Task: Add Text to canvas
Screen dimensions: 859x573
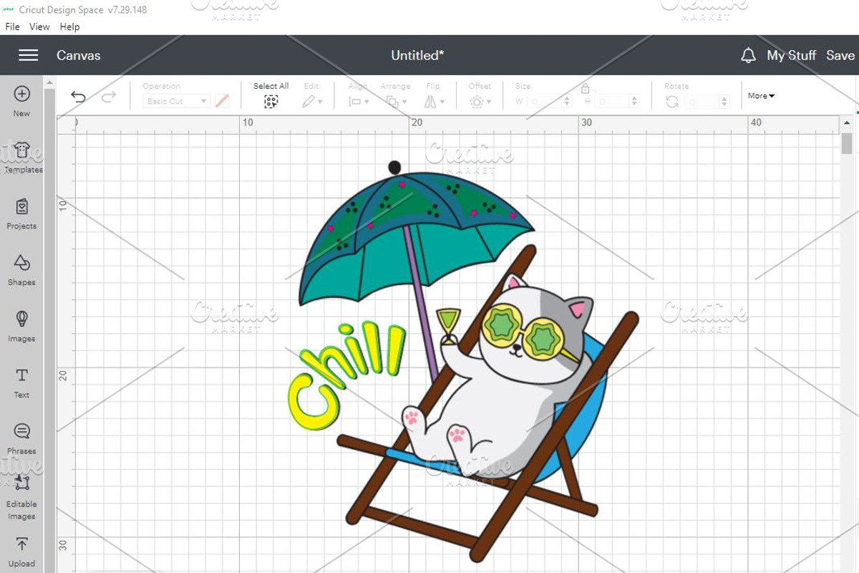Action: (x=21, y=382)
